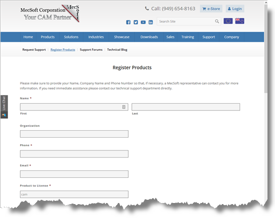Go to Request Support link

tap(34, 50)
